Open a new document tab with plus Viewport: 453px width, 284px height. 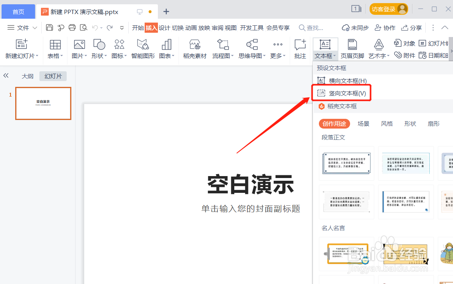(166, 12)
